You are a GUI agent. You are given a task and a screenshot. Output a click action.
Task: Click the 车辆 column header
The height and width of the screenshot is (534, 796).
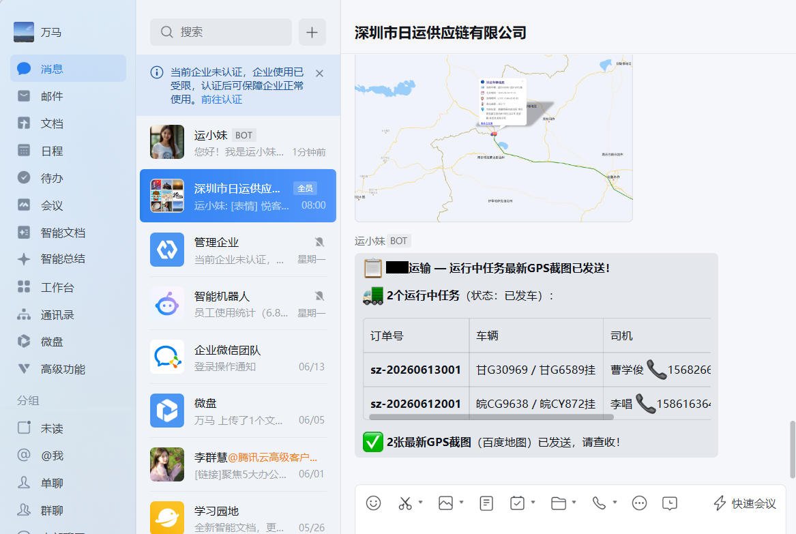(x=487, y=336)
